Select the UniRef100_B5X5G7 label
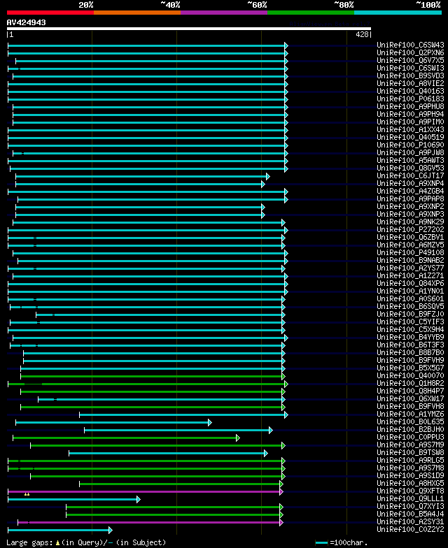The image size is (448, 548). pyautogui.click(x=410, y=368)
